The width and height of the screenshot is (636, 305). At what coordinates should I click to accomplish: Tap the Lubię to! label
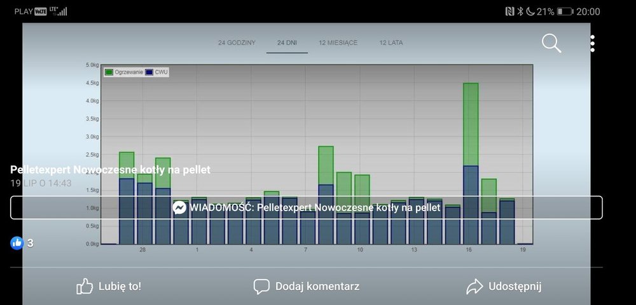pyautogui.click(x=120, y=287)
